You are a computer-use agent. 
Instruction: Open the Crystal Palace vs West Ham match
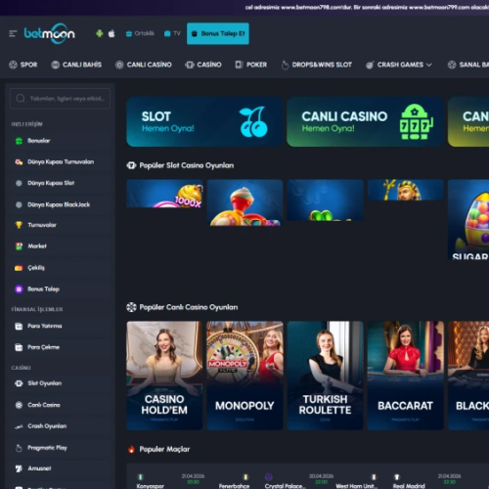click(x=321, y=480)
